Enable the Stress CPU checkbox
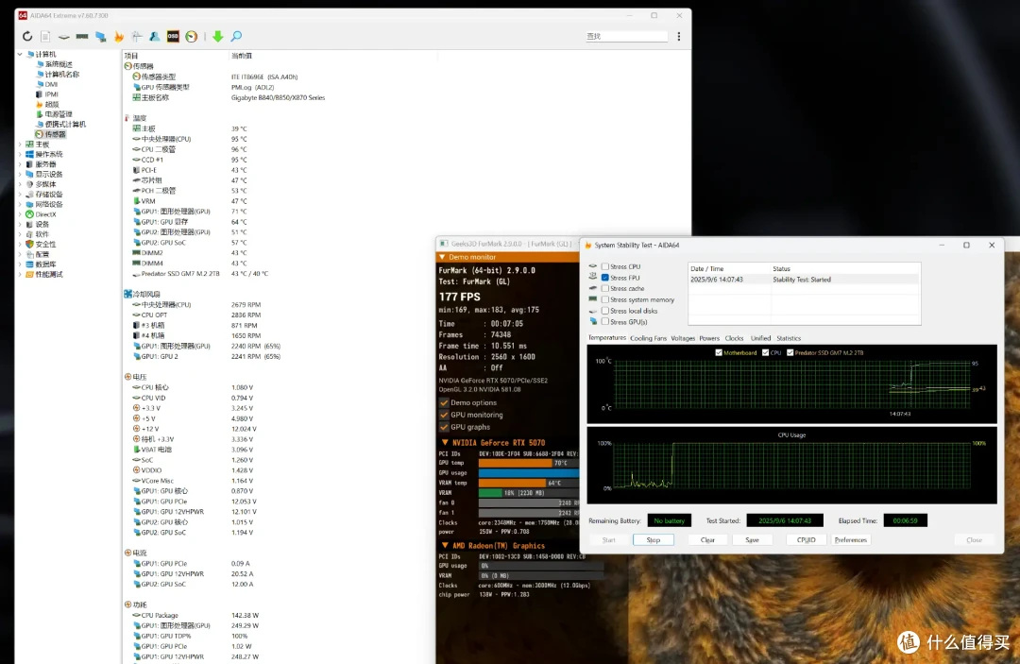Viewport: 1020px width, 664px height. [605, 266]
